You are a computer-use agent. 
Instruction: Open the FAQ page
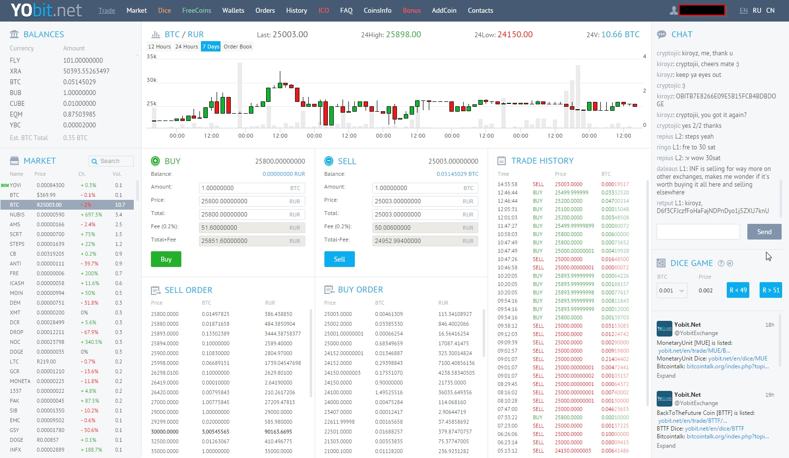346,10
